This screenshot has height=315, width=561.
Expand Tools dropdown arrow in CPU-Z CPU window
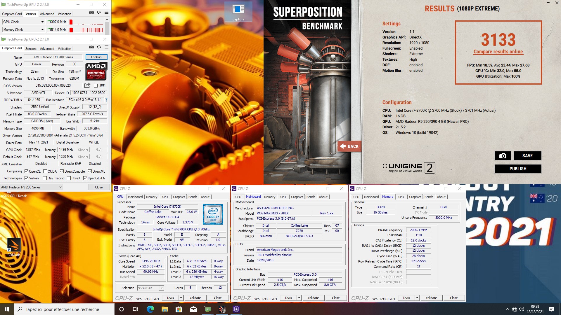(x=181, y=298)
